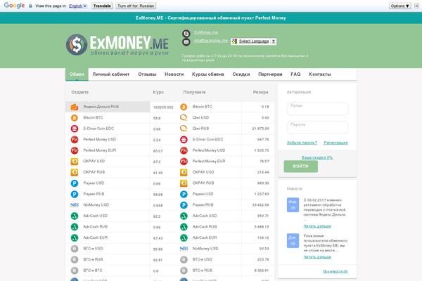Viewport: 422px width, 281px height.
Task: Click the reserve value 33 462.09 for Payeer RUB
Action: [x=260, y=205]
